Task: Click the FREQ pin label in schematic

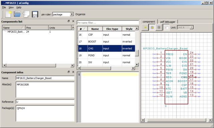Action: (x=170, y=54)
